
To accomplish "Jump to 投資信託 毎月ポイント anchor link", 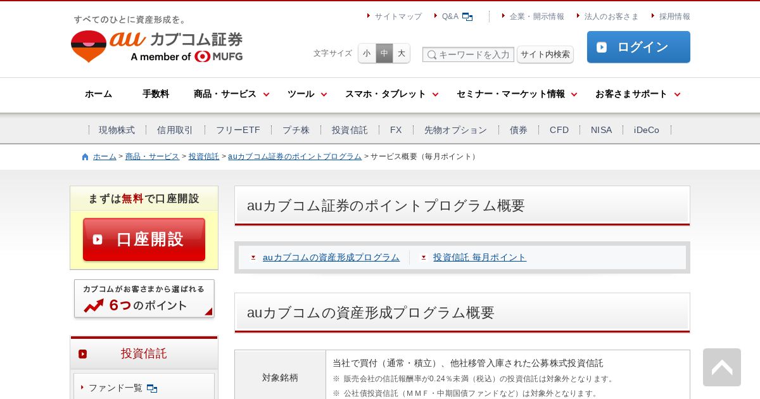I will click(479, 257).
